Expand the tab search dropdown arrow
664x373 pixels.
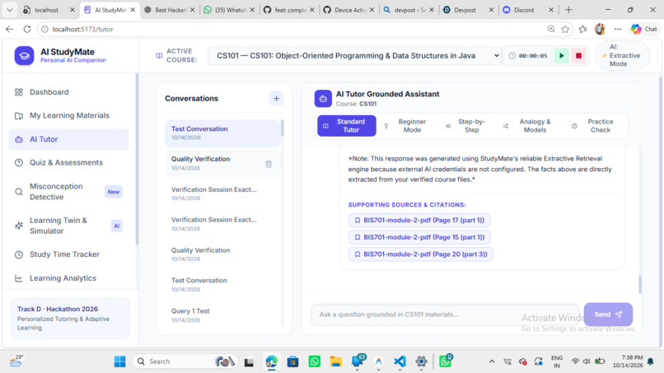point(9,10)
